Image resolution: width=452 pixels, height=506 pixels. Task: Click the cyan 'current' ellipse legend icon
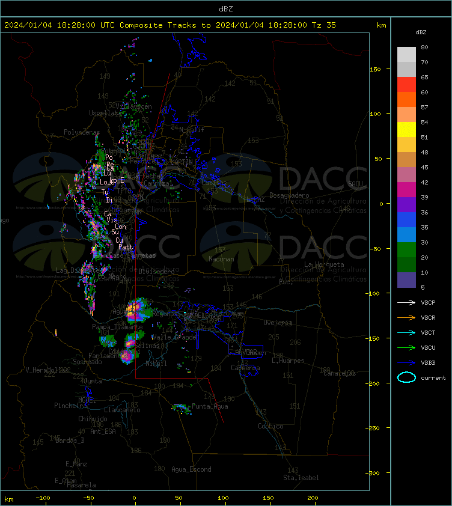tap(406, 377)
